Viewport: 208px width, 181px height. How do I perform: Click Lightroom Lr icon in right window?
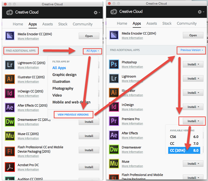pyautogui.click(x=114, y=78)
